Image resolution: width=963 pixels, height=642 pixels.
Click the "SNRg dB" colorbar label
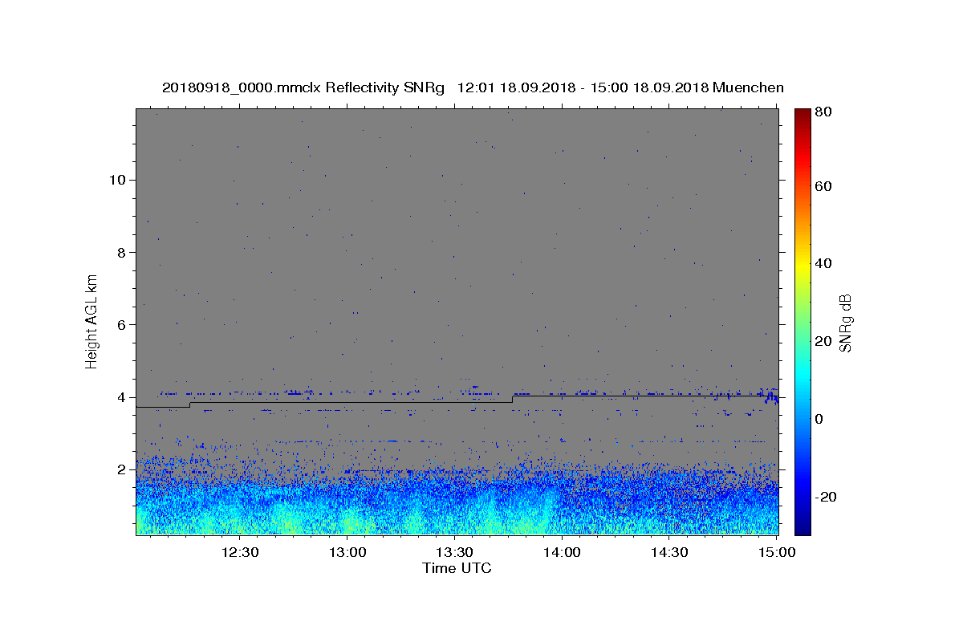[x=846, y=323]
